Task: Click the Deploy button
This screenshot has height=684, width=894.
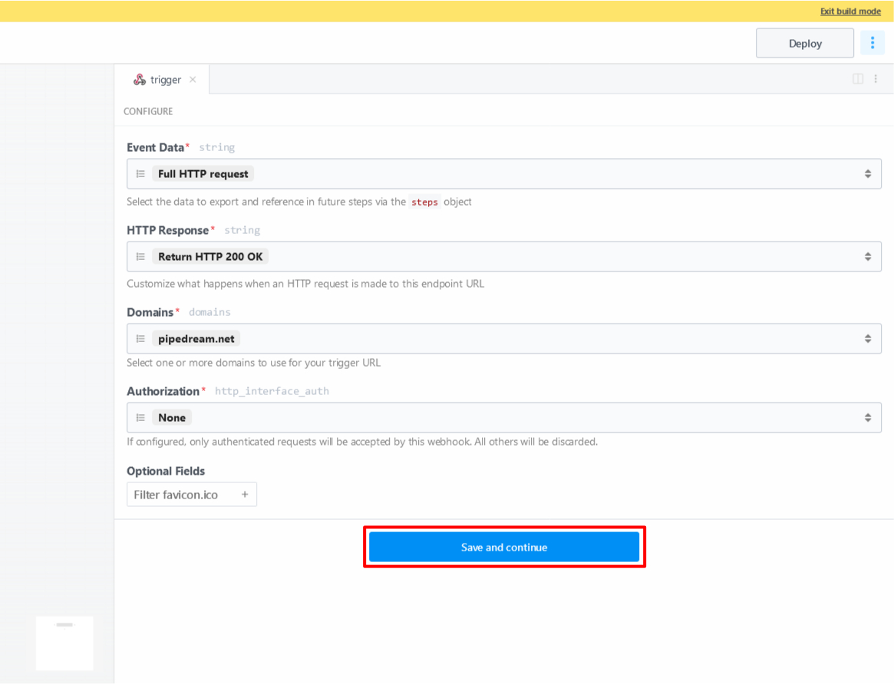Action: tap(804, 43)
